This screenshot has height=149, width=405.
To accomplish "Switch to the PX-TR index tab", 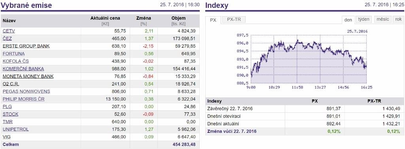I will coord(234,20).
